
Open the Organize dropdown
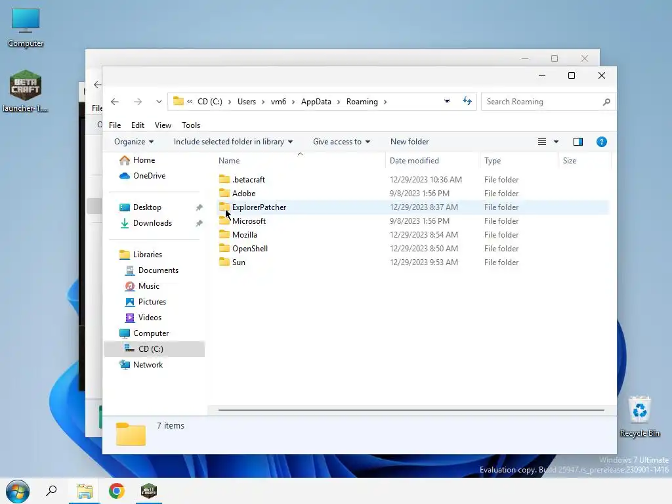coord(134,142)
